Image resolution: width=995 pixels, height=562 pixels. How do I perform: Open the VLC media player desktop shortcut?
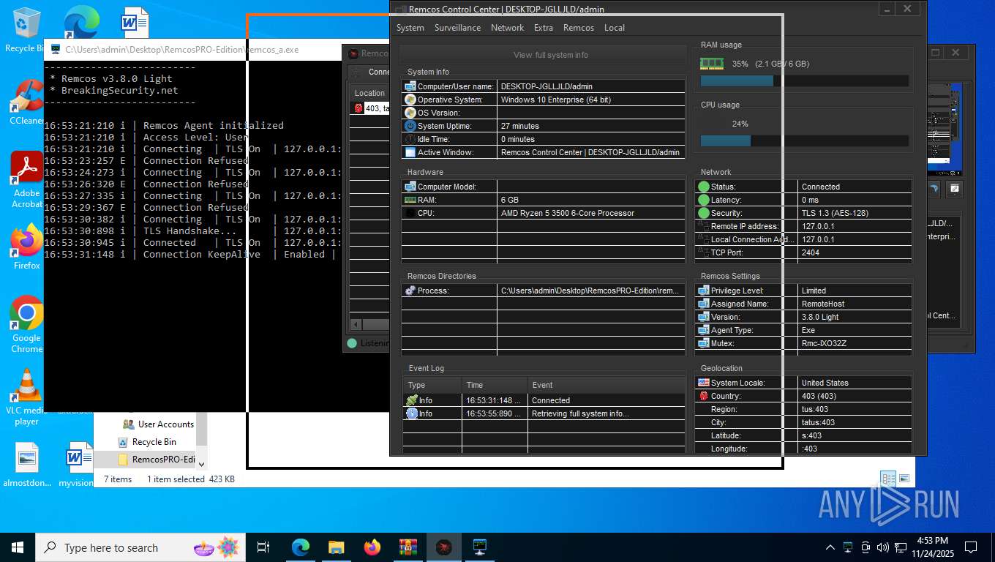coord(27,396)
